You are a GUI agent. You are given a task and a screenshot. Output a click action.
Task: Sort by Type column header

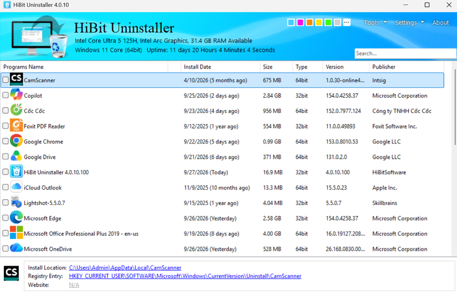coord(307,67)
